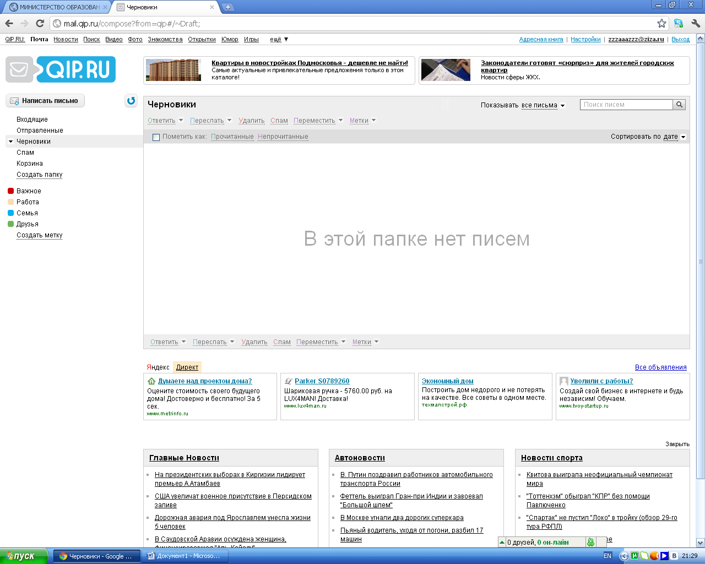
Task: Open the Настройки link
Action: coord(585,39)
